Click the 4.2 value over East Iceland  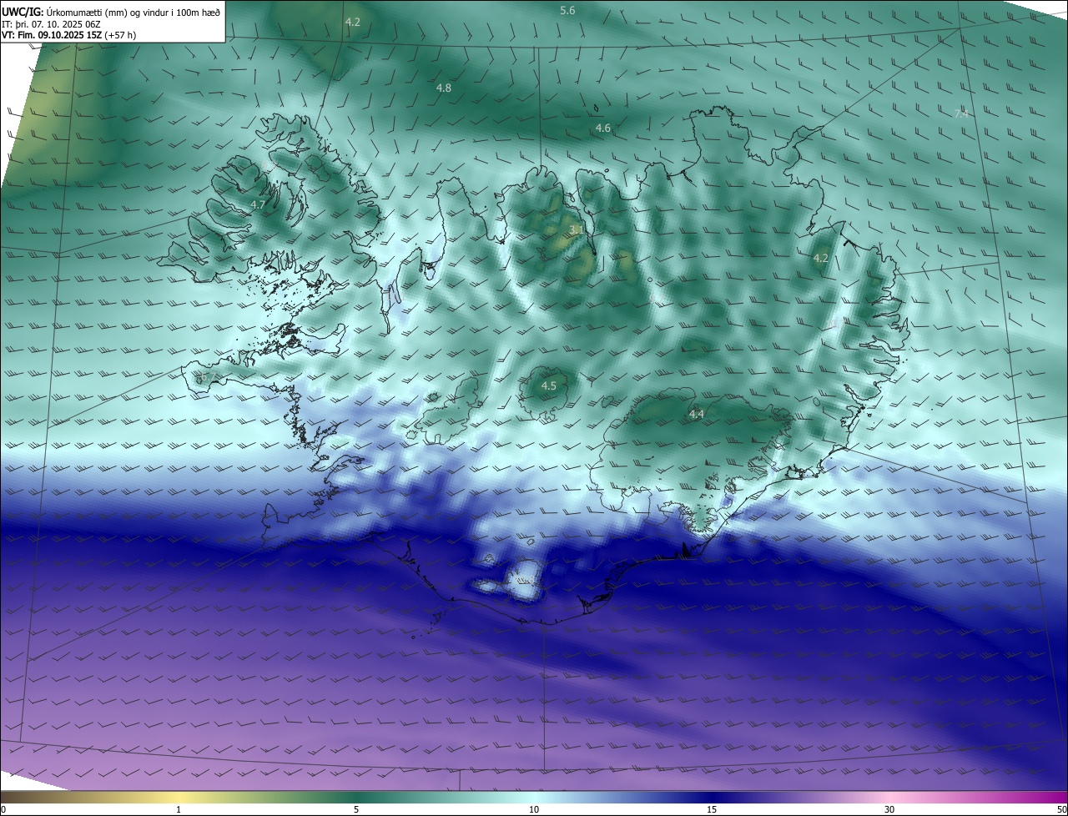pyautogui.click(x=821, y=259)
